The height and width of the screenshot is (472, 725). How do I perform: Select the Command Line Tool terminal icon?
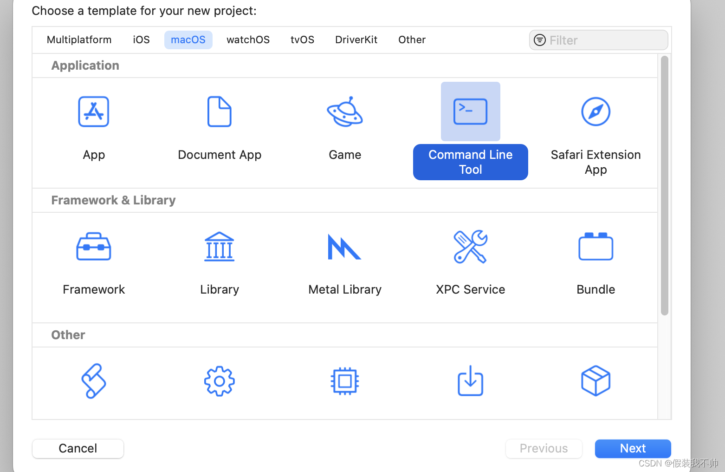click(x=471, y=111)
